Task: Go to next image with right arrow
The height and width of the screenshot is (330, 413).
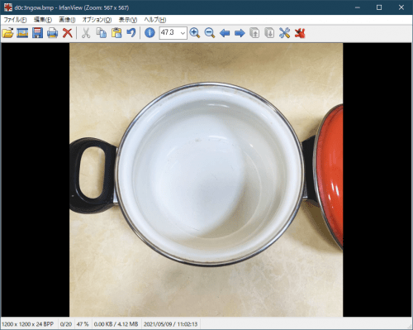Action: [240, 33]
